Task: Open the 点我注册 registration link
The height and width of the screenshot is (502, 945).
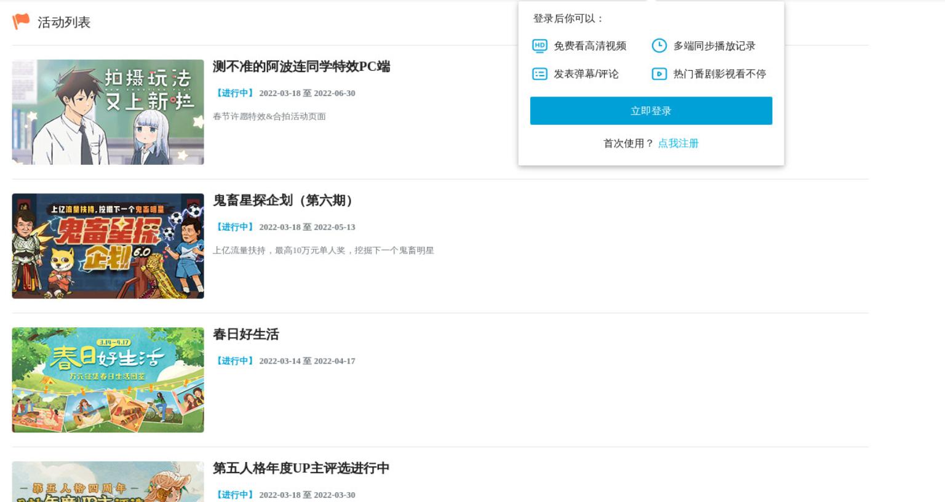Action: coord(679,143)
